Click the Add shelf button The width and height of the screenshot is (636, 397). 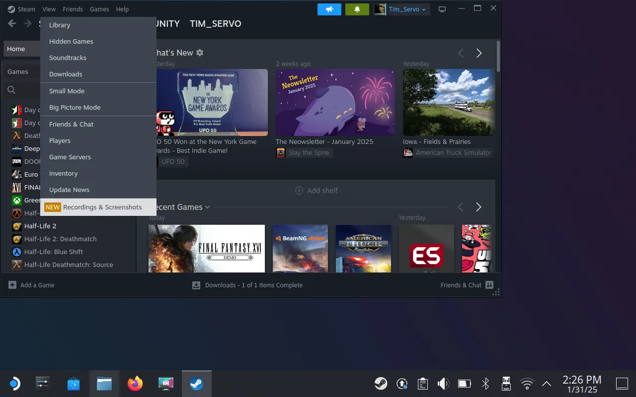click(316, 190)
